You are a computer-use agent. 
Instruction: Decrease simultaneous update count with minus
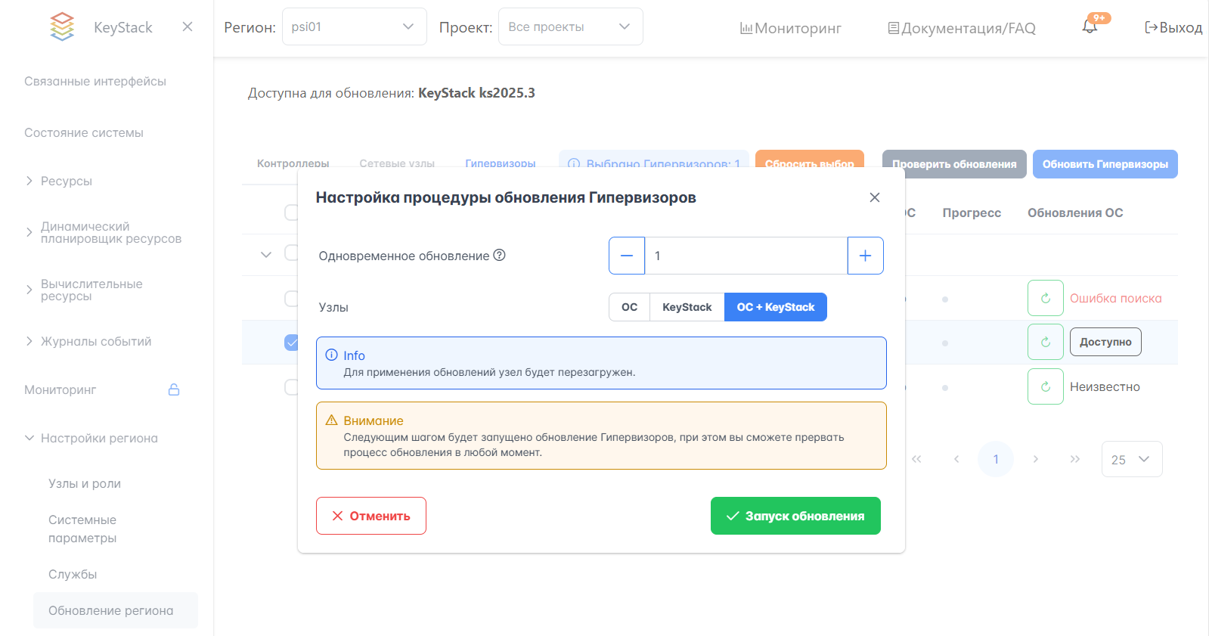coord(627,256)
